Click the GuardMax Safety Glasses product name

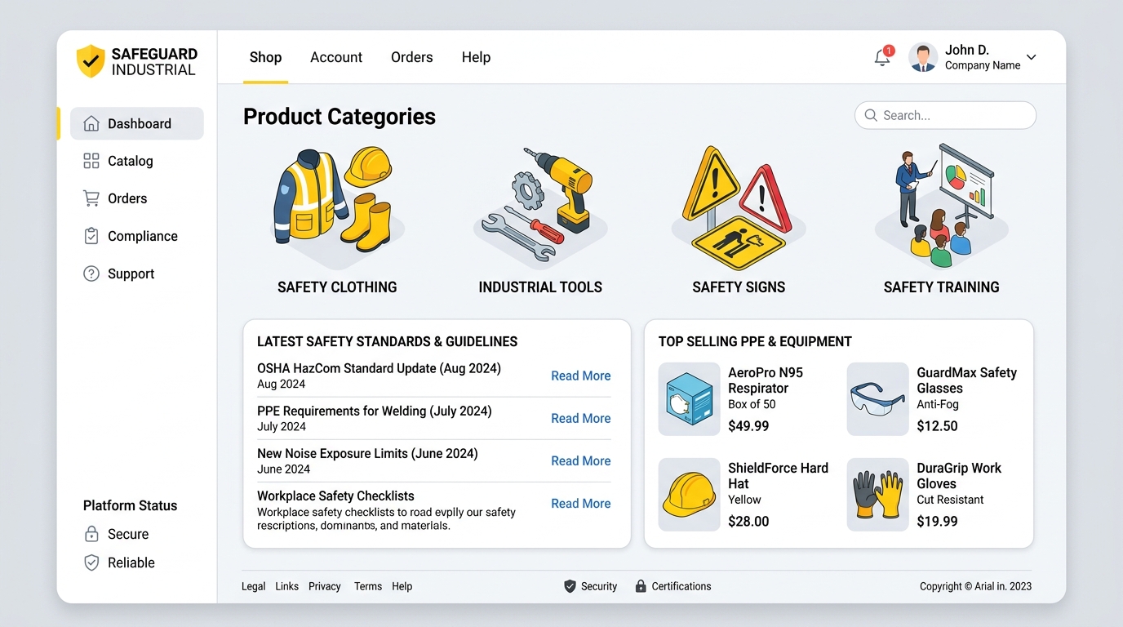coord(966,380)
